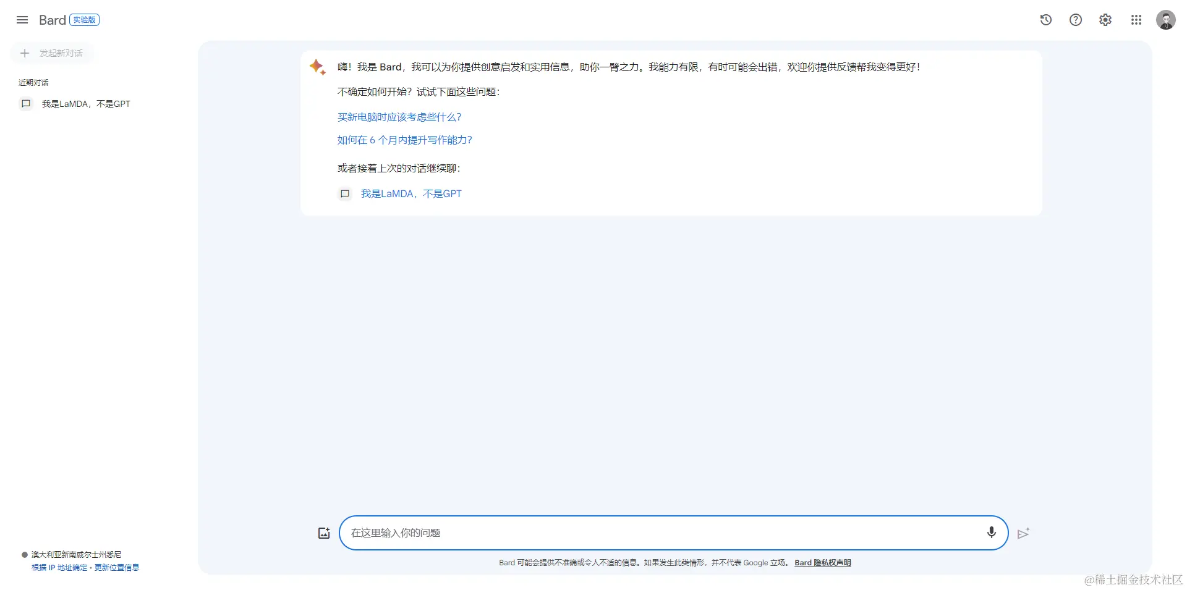
Task: Click suggestion 如何在 6 个月内提升写作能力?
Action: pos(405,140)
